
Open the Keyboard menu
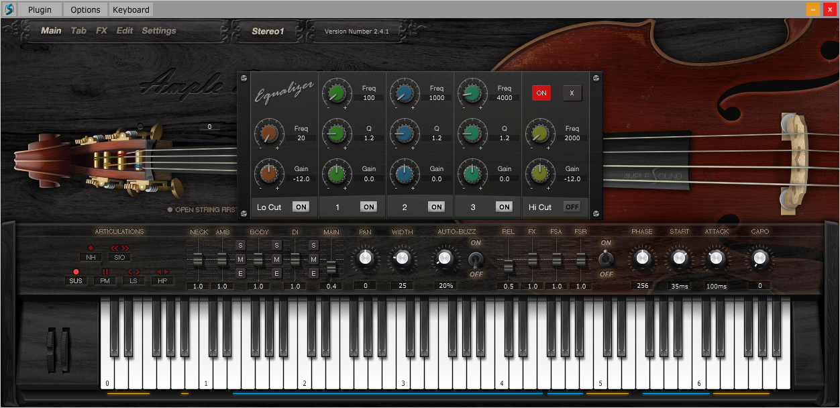(x=131, y=9)
